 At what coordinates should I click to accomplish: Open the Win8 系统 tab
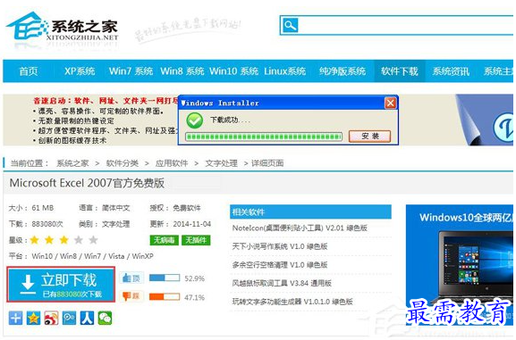(182, 71)
